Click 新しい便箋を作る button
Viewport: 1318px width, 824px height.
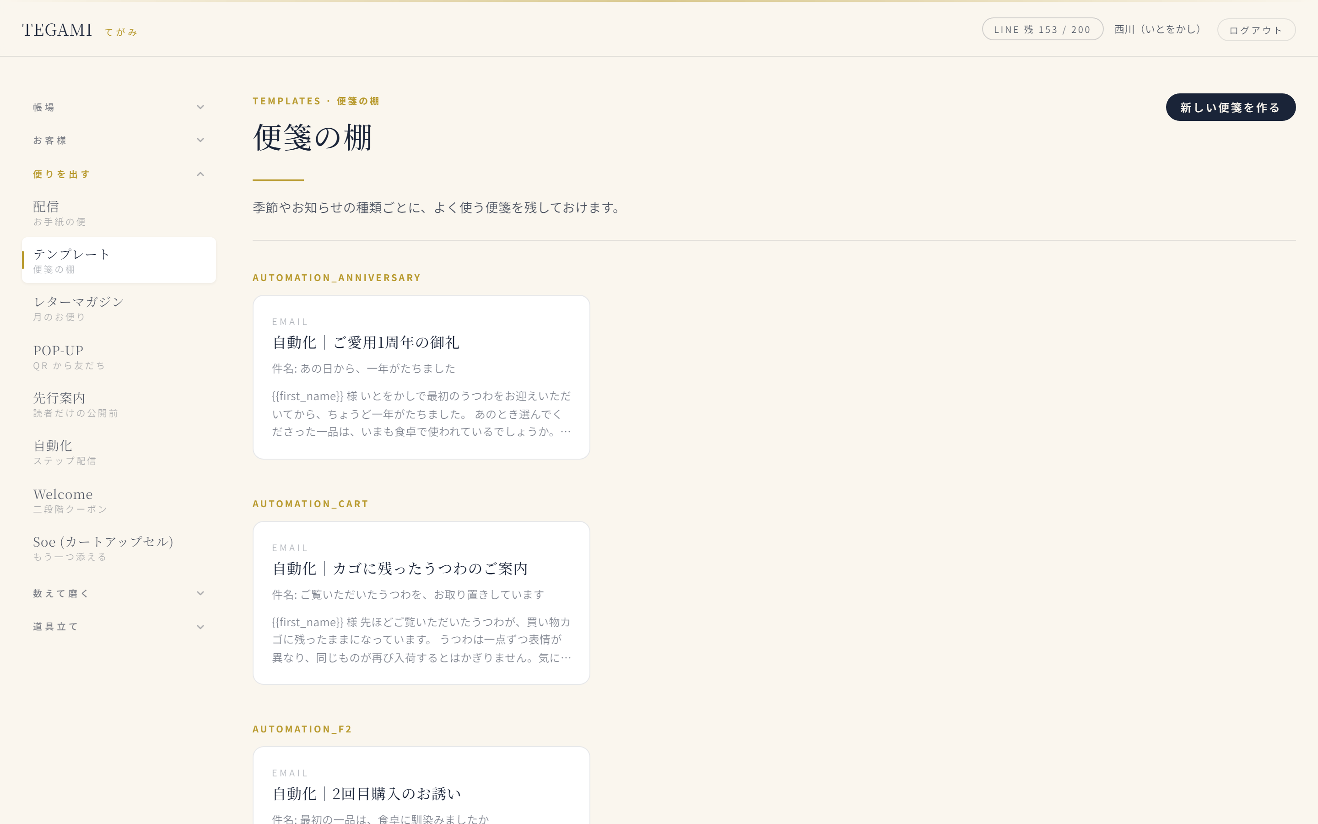1230,108
